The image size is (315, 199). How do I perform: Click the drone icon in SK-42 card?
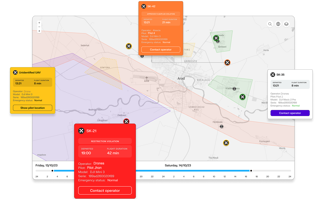(144, 6)
